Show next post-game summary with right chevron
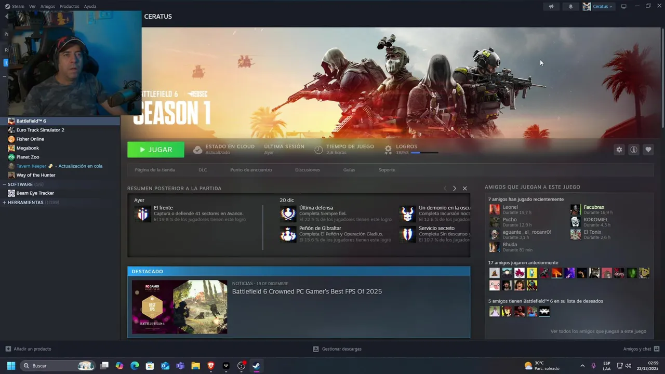Image resolution: width=665 pixels, height=374 pixels. 454,189
